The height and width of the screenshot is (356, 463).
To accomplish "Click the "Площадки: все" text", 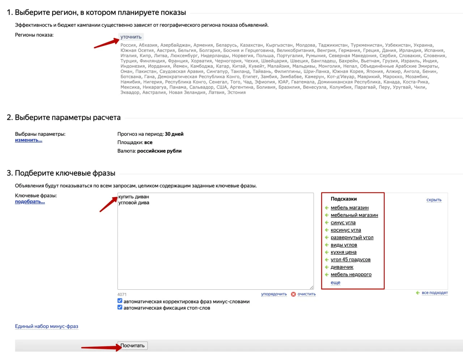I will (x=135, y=142).
